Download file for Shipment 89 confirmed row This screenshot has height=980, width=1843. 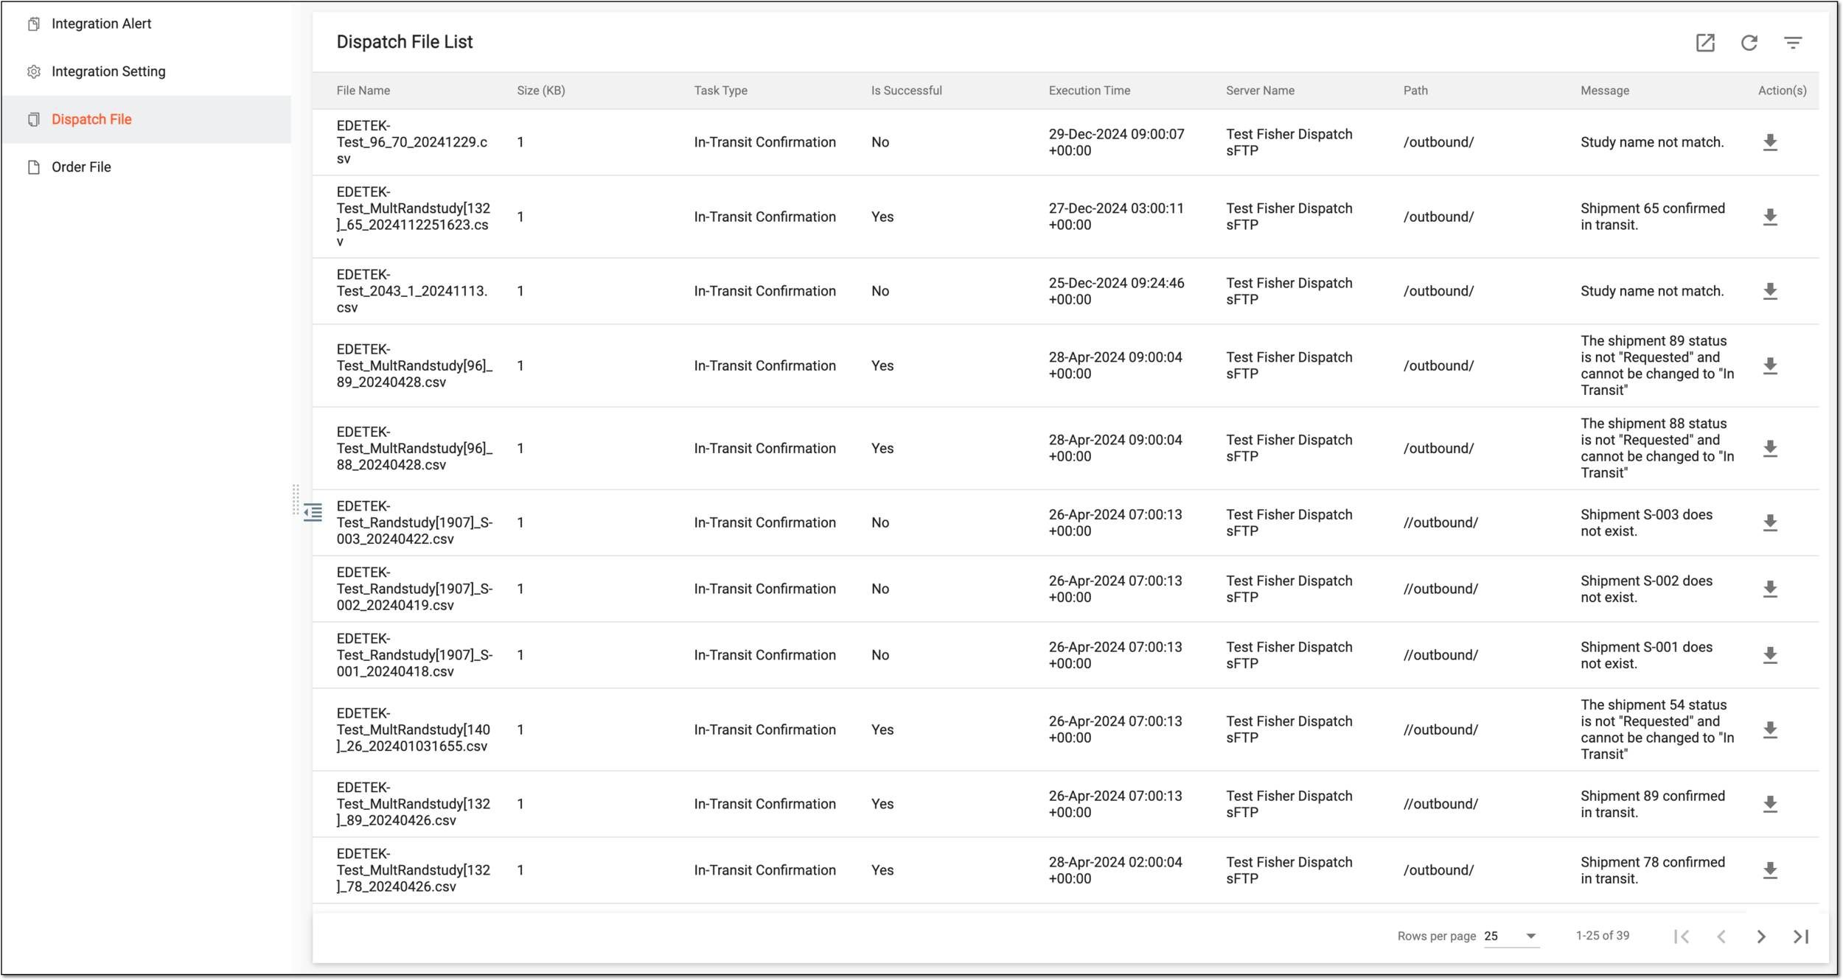[1770, 805]
